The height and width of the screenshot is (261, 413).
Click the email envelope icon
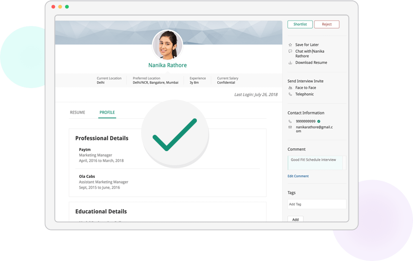coord(290,127)
